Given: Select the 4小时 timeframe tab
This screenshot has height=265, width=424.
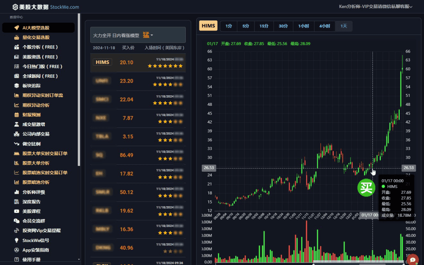Looking at the screenshot, I should tap(325, 26).
